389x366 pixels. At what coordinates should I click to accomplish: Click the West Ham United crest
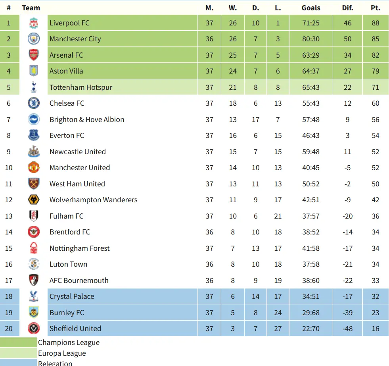click(34, 184)
